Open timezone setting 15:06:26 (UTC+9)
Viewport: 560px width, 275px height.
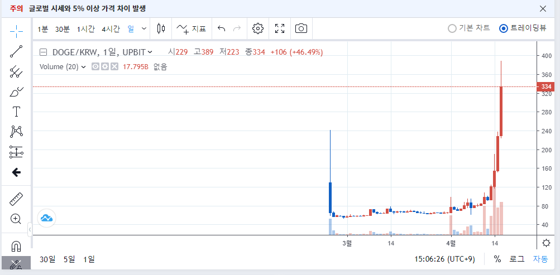(x=444, y=259)
